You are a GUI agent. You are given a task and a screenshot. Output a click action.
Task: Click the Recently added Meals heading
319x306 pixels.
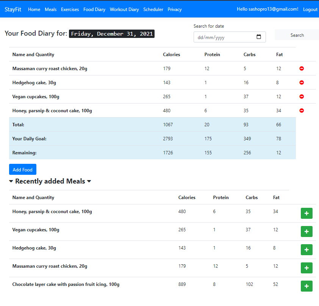pyautogui.click(x=50, y=181)
